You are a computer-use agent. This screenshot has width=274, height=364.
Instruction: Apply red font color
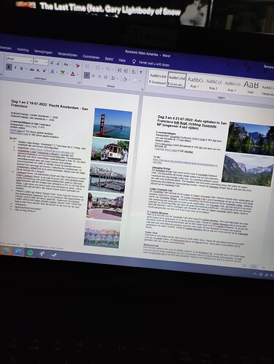tap(72, 74)
